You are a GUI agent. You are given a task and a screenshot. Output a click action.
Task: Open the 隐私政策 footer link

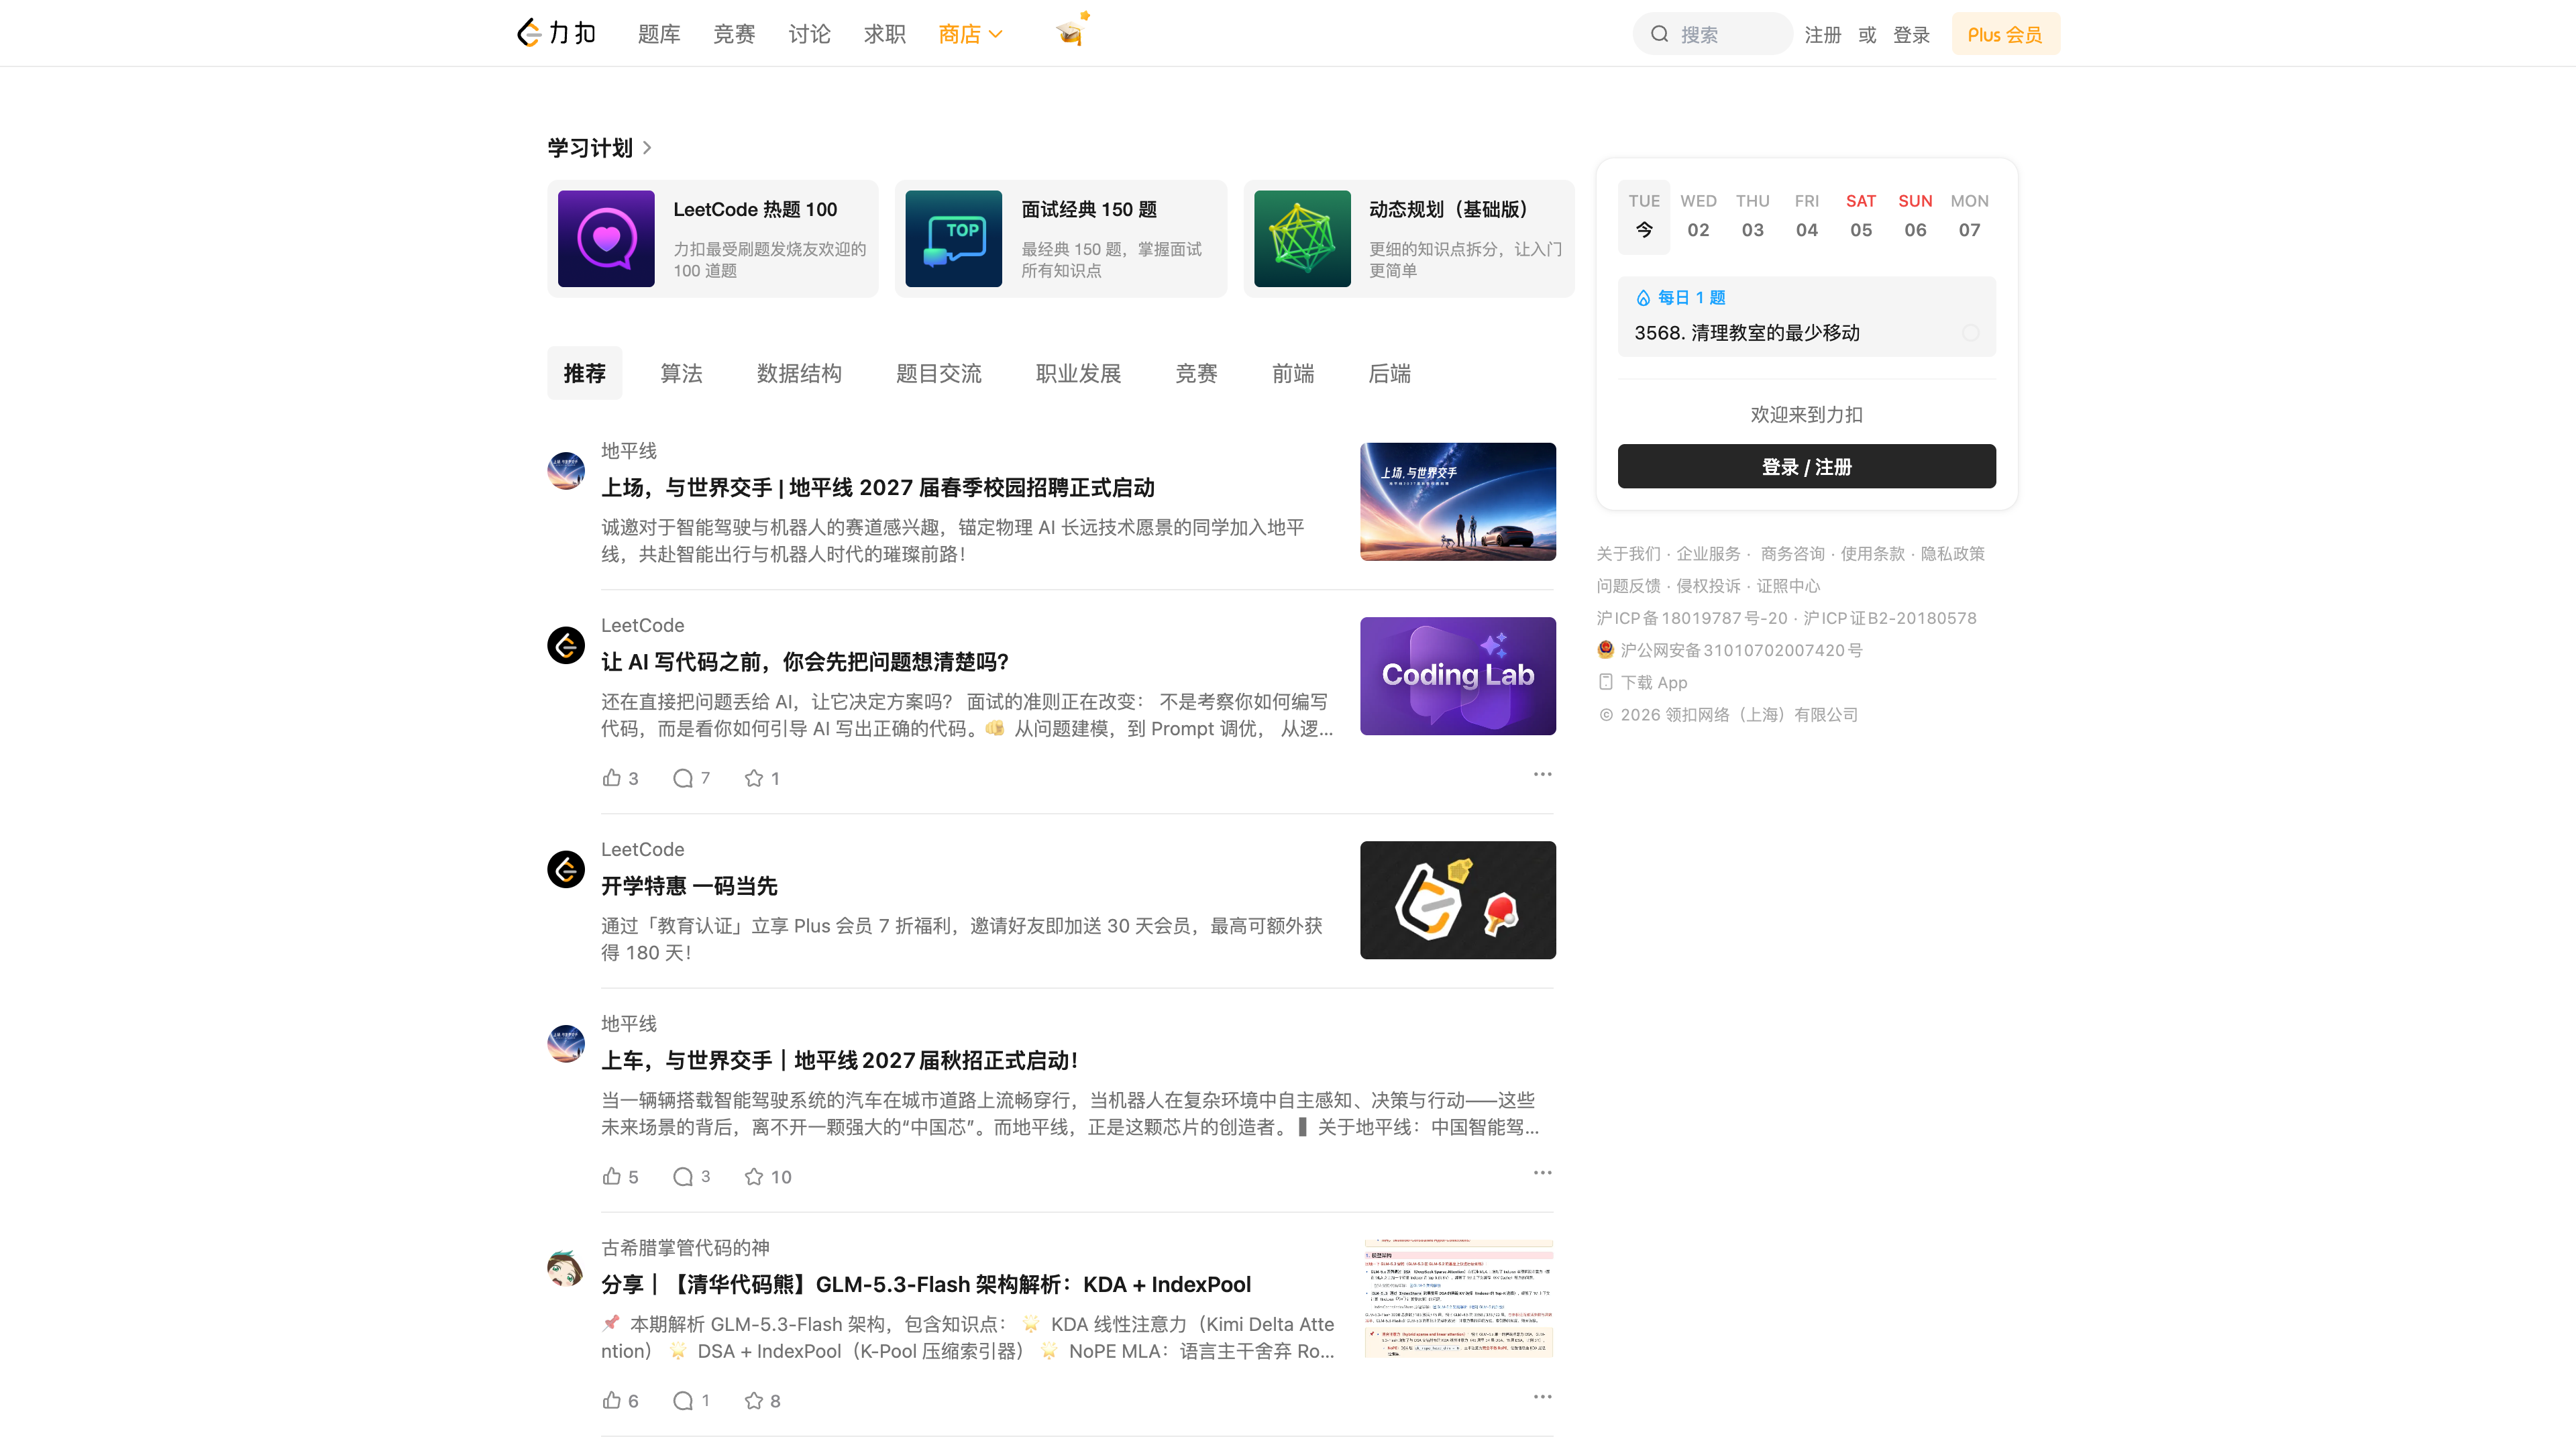click(x=1952, y=553)
